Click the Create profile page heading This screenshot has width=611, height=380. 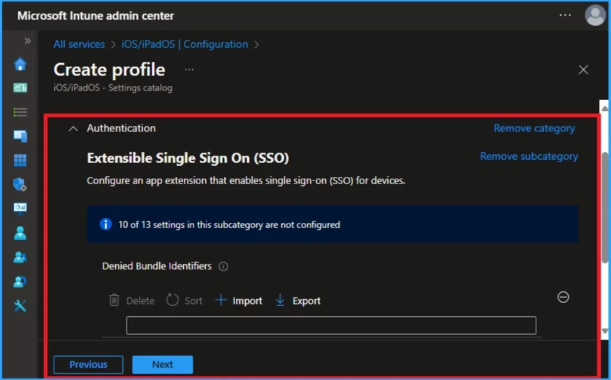(x=110, y=70)
